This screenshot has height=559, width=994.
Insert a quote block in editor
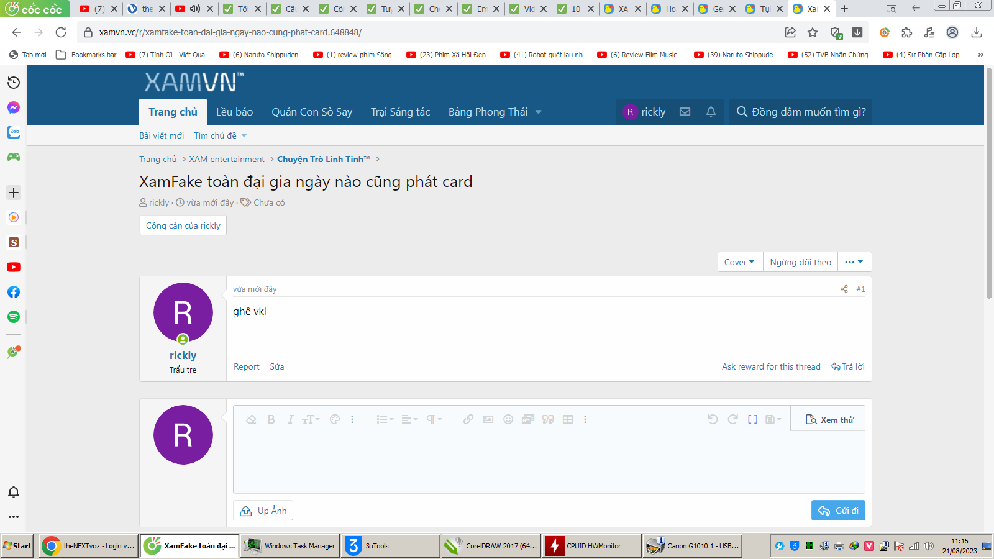pyautogui.click(x=548, y=419)
